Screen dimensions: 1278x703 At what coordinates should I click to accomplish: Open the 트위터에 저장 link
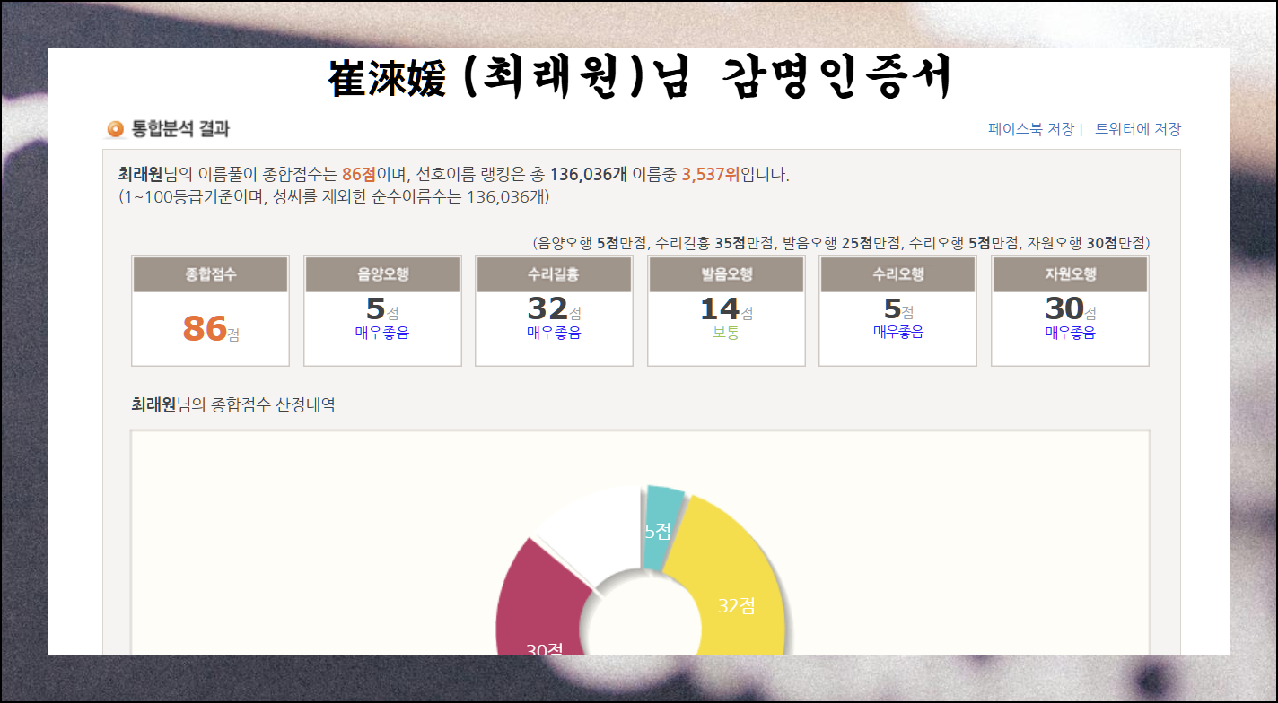tap(1138, 129)
